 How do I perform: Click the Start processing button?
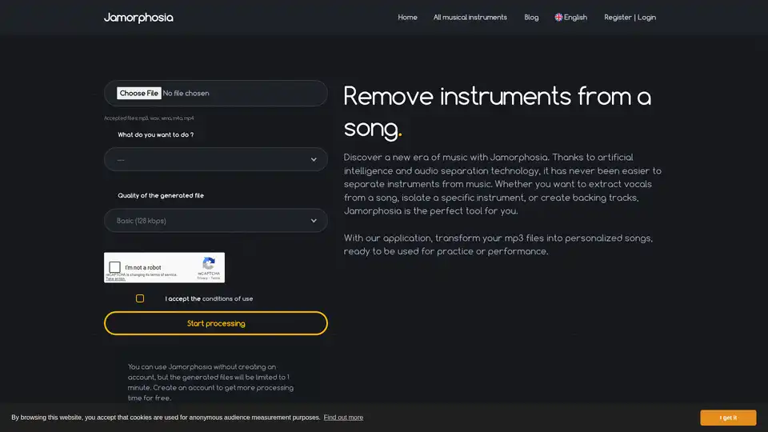click(x=216, y=323)
